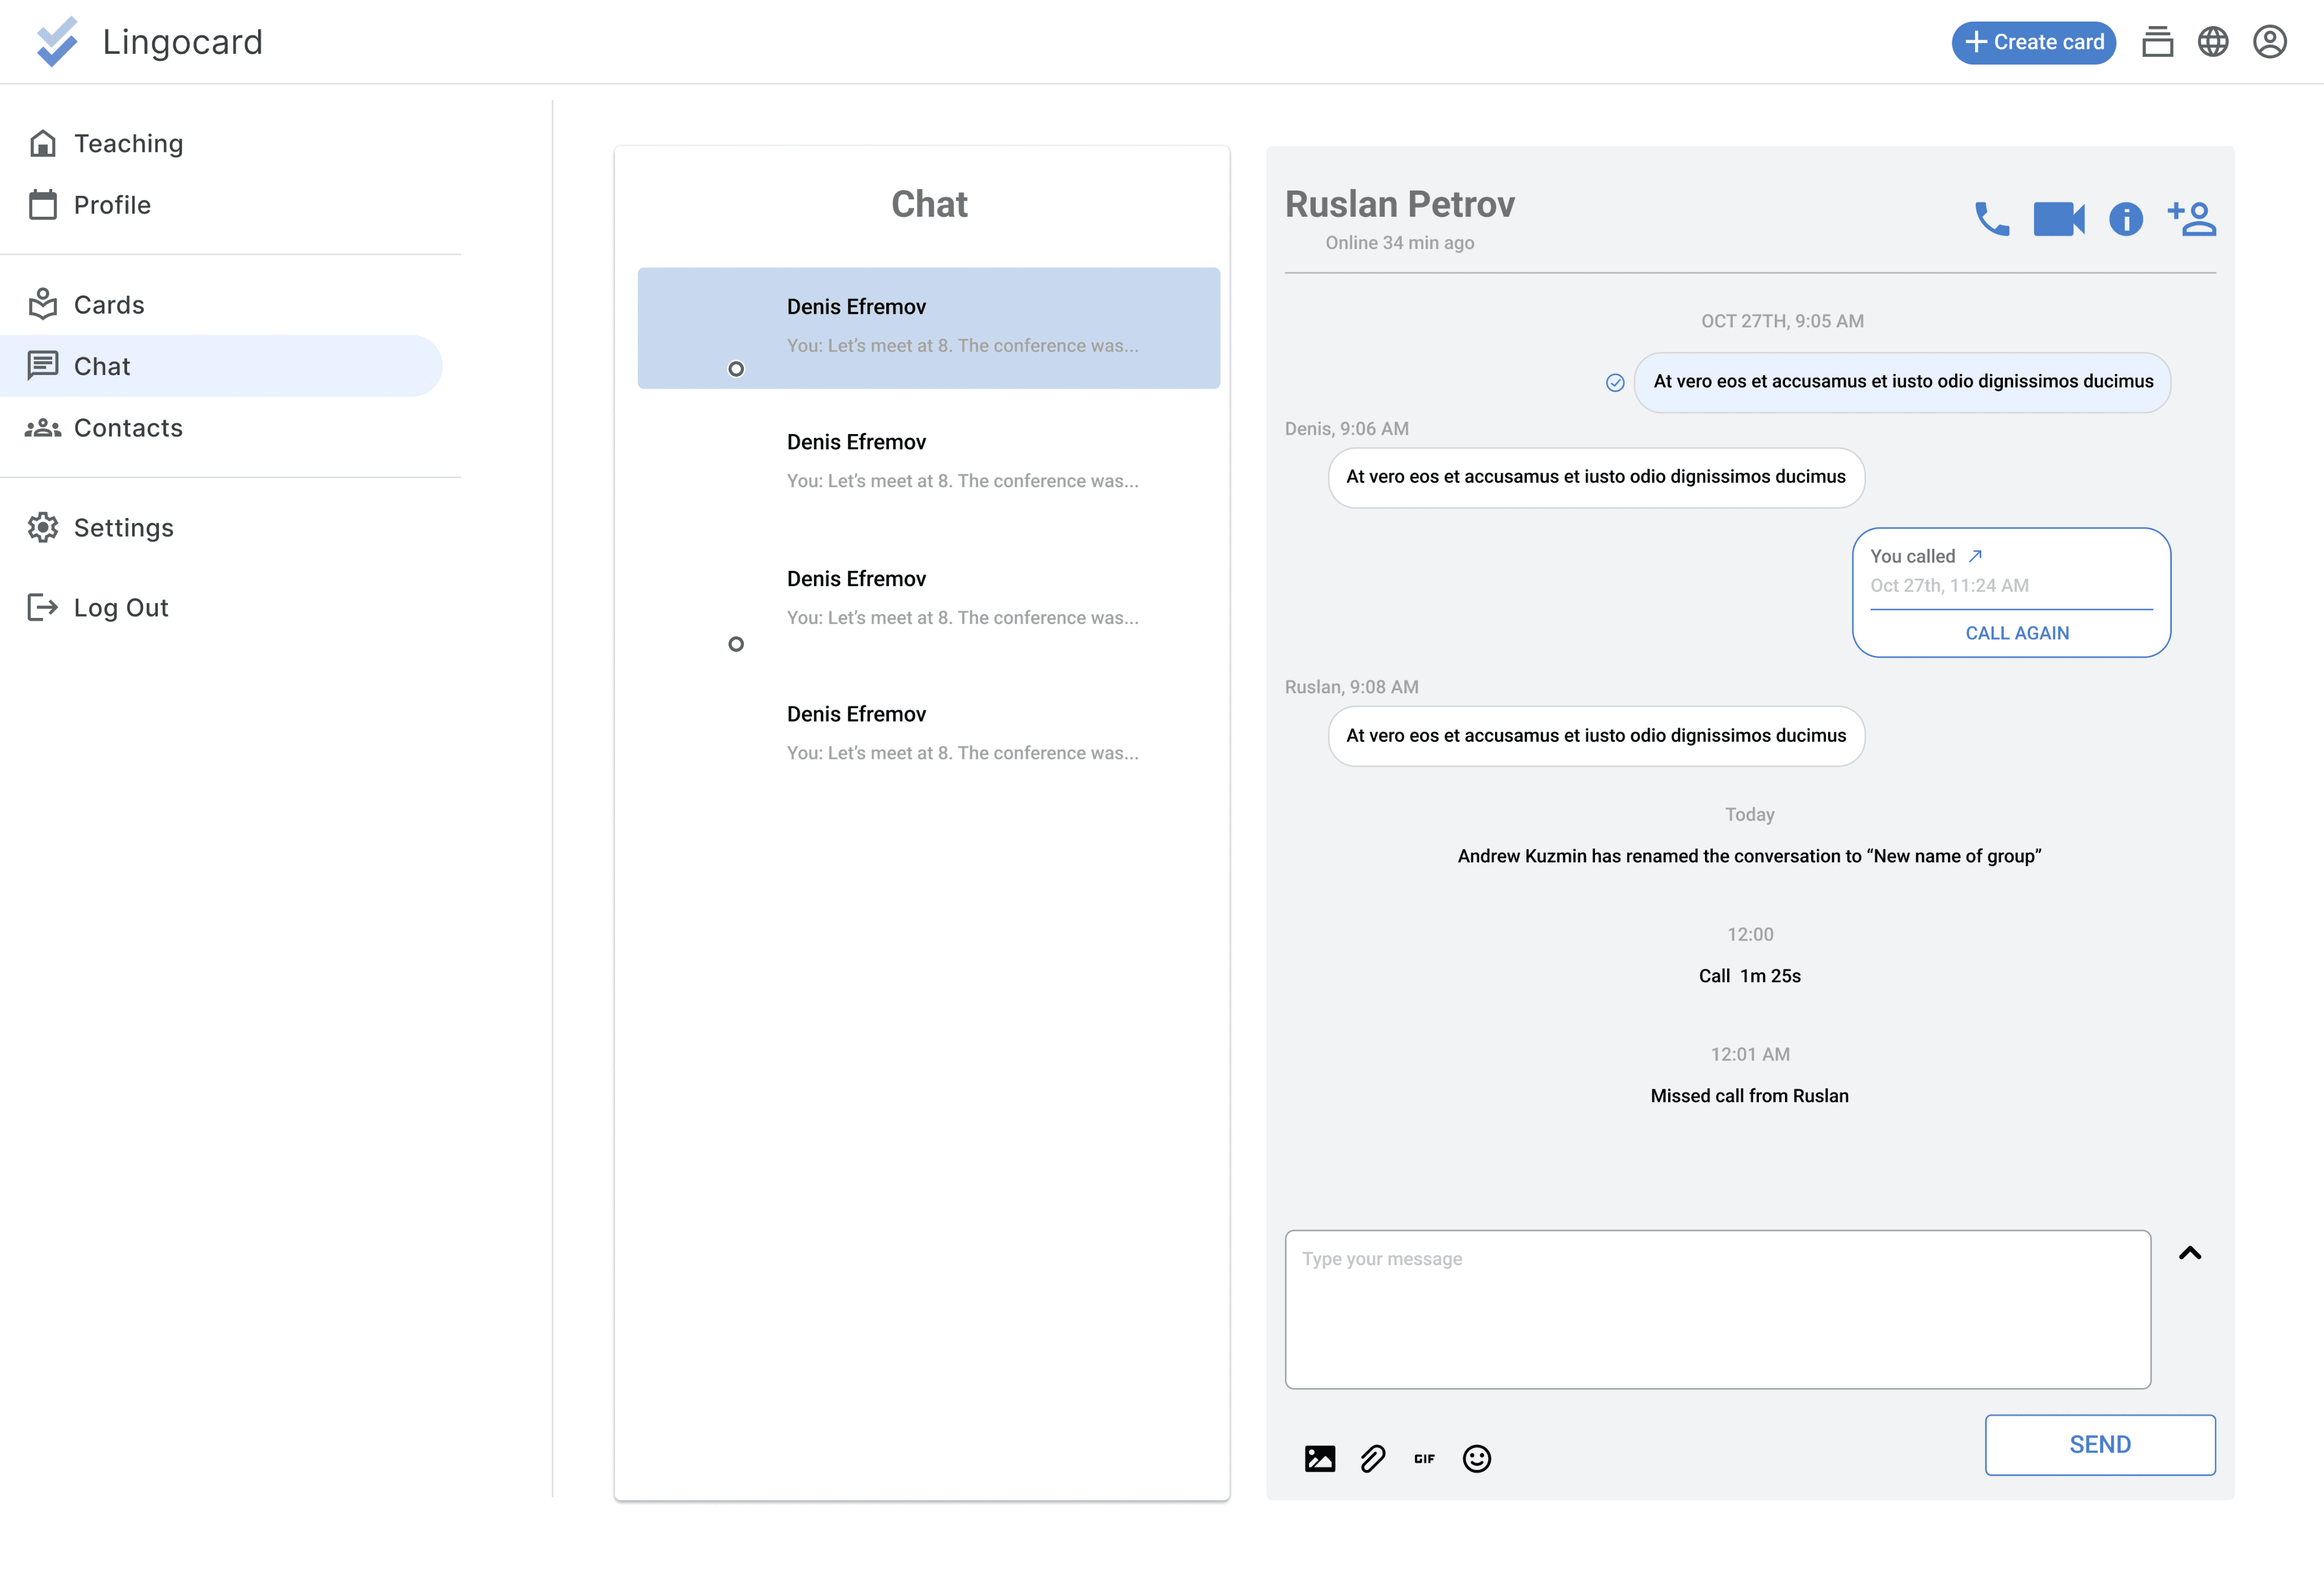Image resolution: width=2324 pixels, height=1571 pixels.
Task: Click the Oct 27th, 11:24 AM call time
Action: point(1949,586)
